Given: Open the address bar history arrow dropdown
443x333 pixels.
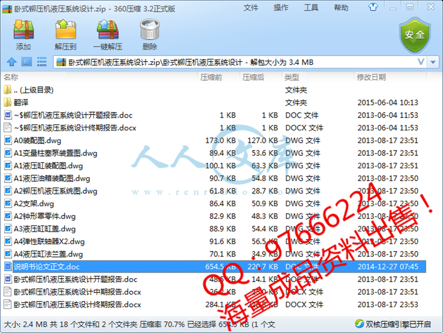Looking at the screenshot, I should 433,62.
